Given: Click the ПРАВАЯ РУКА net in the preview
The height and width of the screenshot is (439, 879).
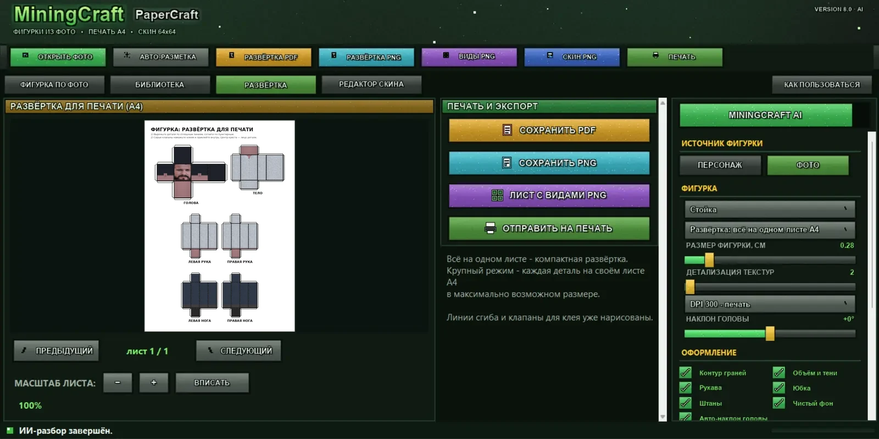Looking at the screenshot, I should [240, 236].
